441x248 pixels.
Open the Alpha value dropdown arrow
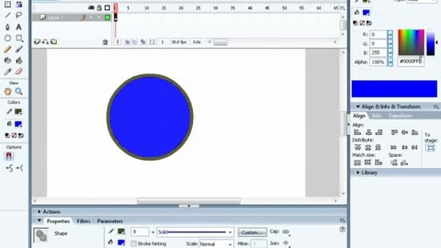point(390,62)
